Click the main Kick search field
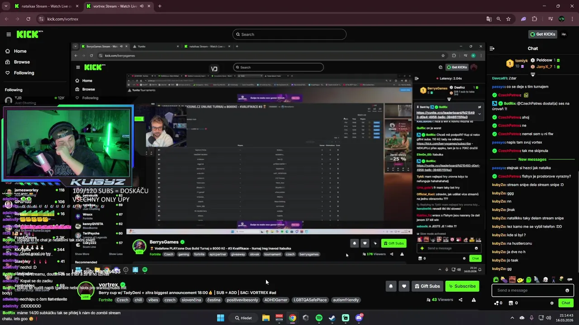579x325 pixels. tap(289, 34)
